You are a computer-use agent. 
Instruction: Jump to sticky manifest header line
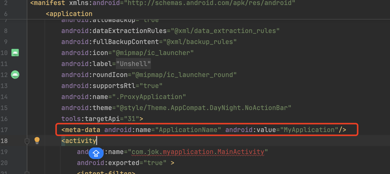click(x=163, y=3)
